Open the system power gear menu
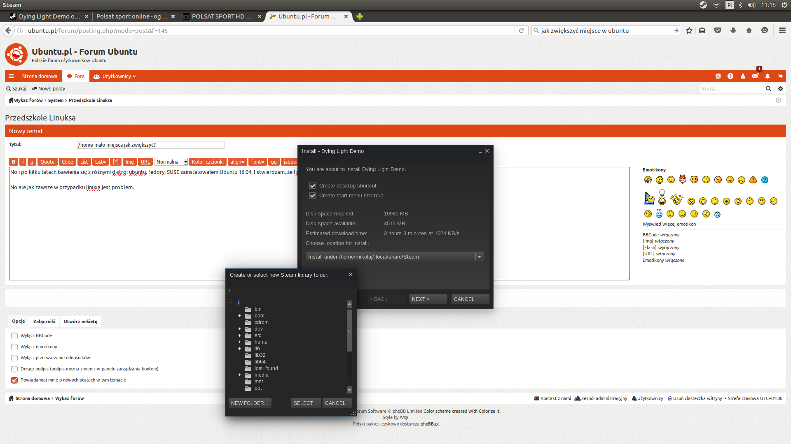Screen dimensions: 791x444 coord(784,5)
